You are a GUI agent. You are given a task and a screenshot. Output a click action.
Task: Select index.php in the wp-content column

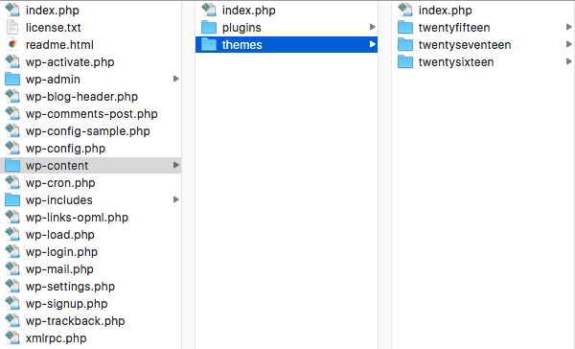click(x=248, y=11)
